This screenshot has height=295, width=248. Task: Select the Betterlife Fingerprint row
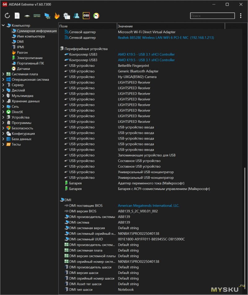pyautogui.click(x=150, y=66)
